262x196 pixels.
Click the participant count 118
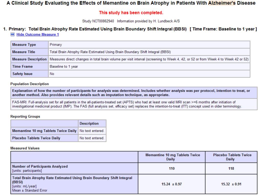(x=231, y=168)
